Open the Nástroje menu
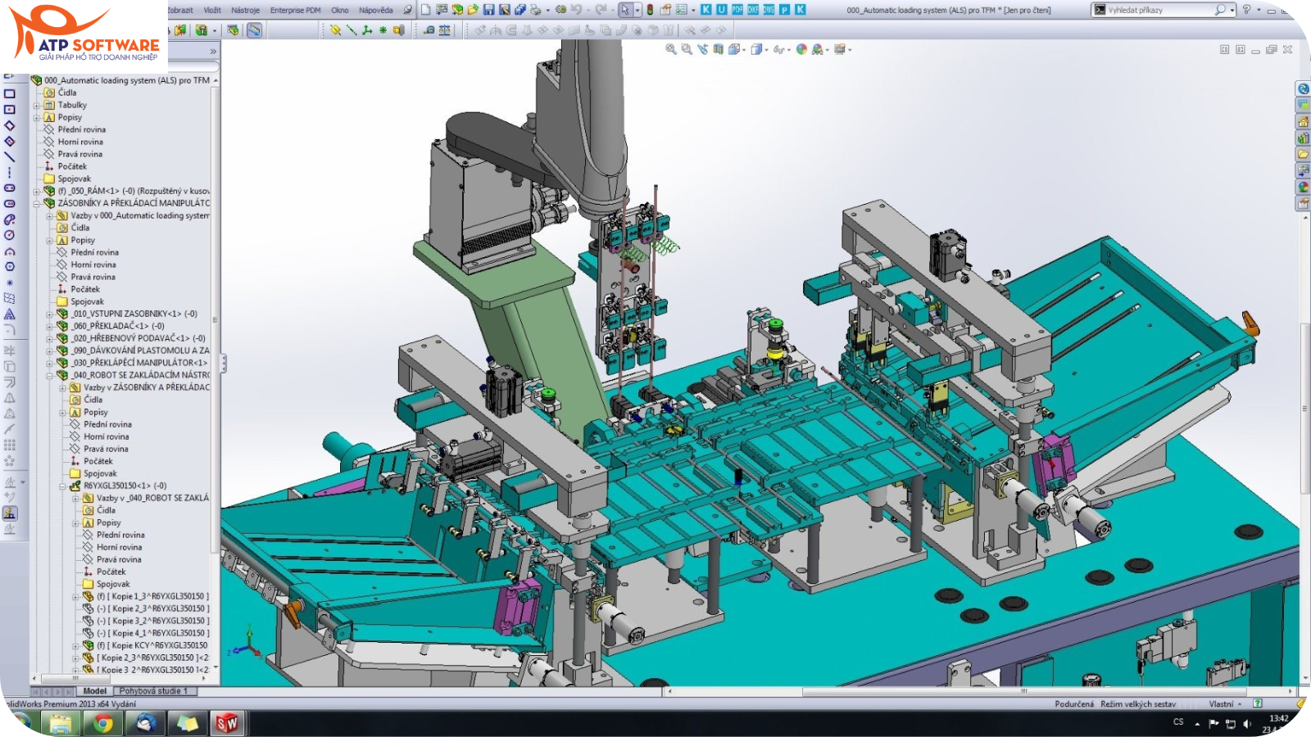This screenshot has width=1311, height=737. point(244,10)
